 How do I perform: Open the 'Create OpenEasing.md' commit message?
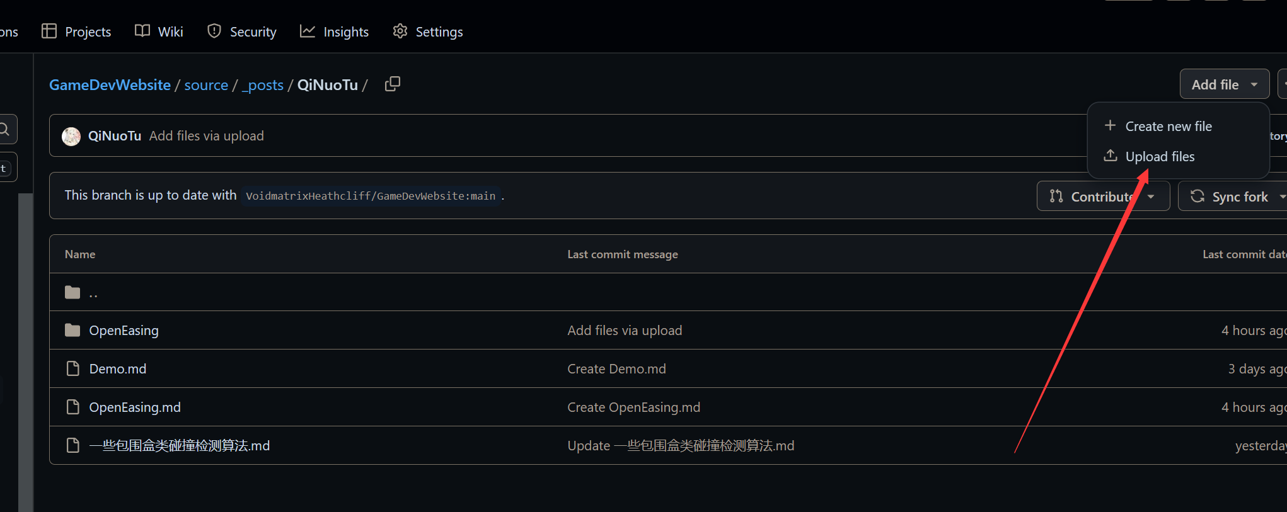633,407
